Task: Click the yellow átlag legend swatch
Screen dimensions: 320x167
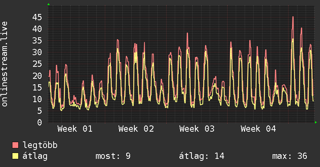Action: [x=15, y=156]
